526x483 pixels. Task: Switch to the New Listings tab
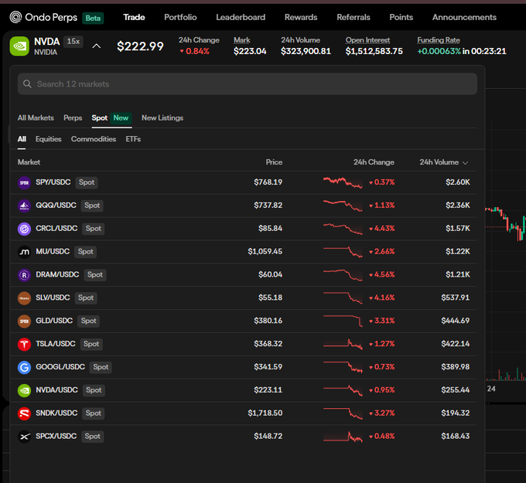(162, 118)
